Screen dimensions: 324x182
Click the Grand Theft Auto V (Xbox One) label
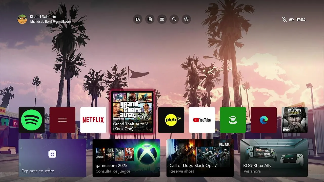tap(130, 126)
